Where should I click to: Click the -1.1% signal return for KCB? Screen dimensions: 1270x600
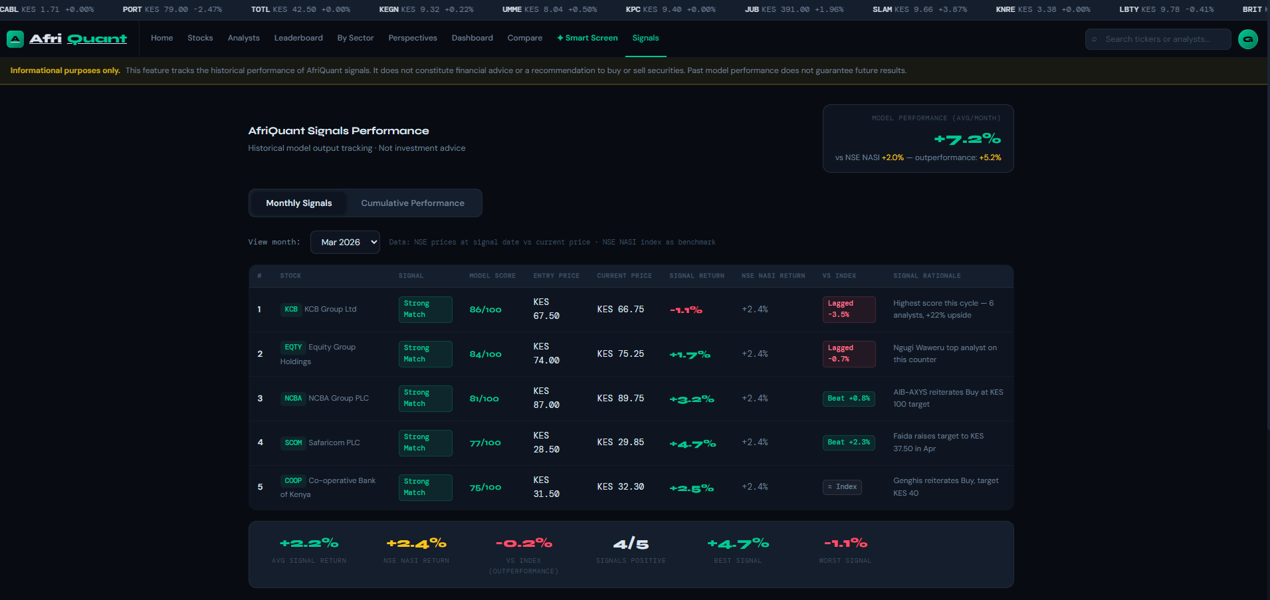pos(686,310)
